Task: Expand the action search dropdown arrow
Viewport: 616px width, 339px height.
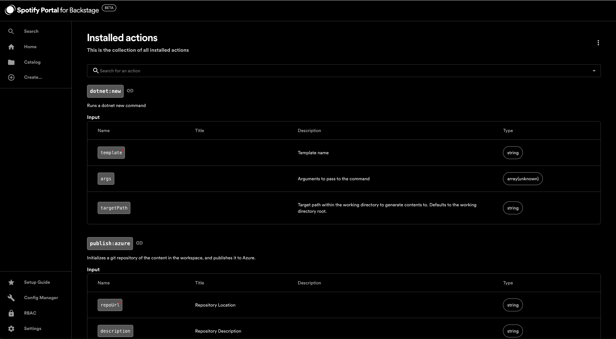Action: (x=594, y=71)
